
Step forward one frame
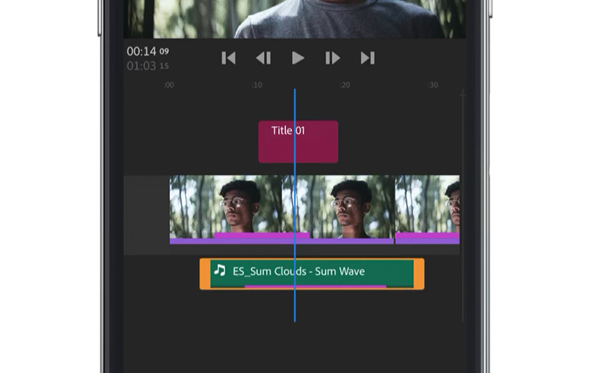[x=332, y=58]
